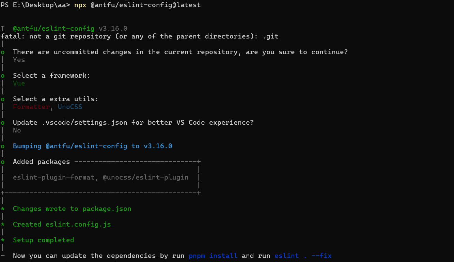Viewport: 454px width, 262px height.
Task: Click the circle marker beside "Added packages"
Action: (3, 162)
